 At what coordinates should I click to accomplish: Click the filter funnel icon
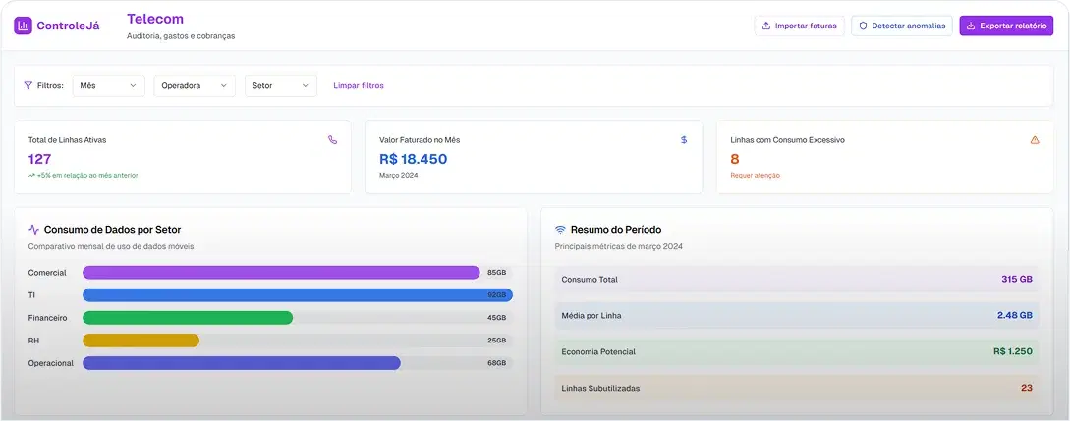tap(28, 86)
